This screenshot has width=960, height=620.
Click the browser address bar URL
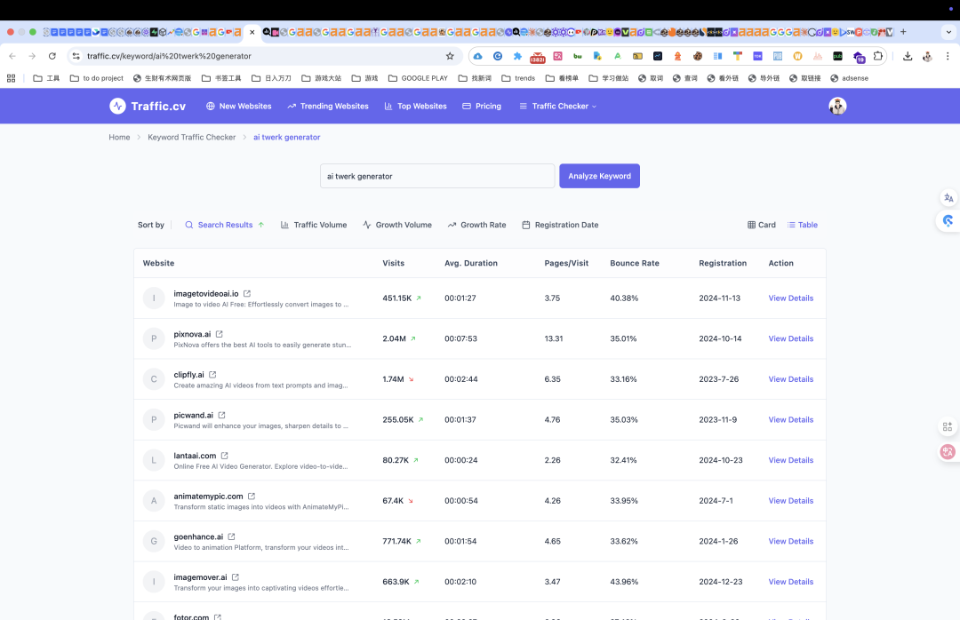click(169, 56)
